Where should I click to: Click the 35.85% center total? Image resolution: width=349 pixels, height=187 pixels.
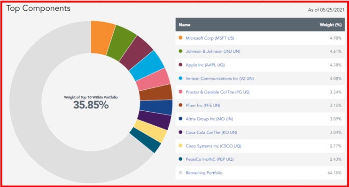(x=91, y=105)
